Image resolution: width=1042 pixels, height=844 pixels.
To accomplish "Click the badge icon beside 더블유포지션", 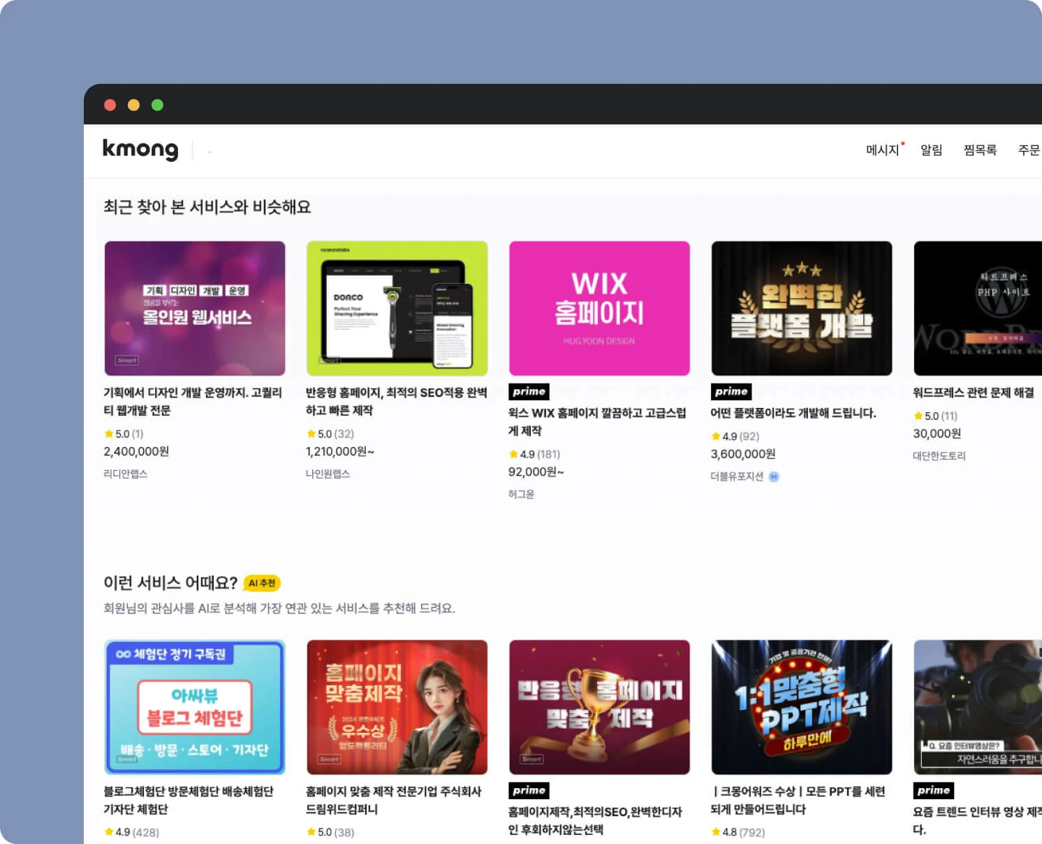I will coord(774,476).
